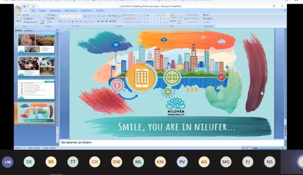Expand the Replace (Değiştir) dropdown
This screenshot has width=303, height=175.
[209, 18]
